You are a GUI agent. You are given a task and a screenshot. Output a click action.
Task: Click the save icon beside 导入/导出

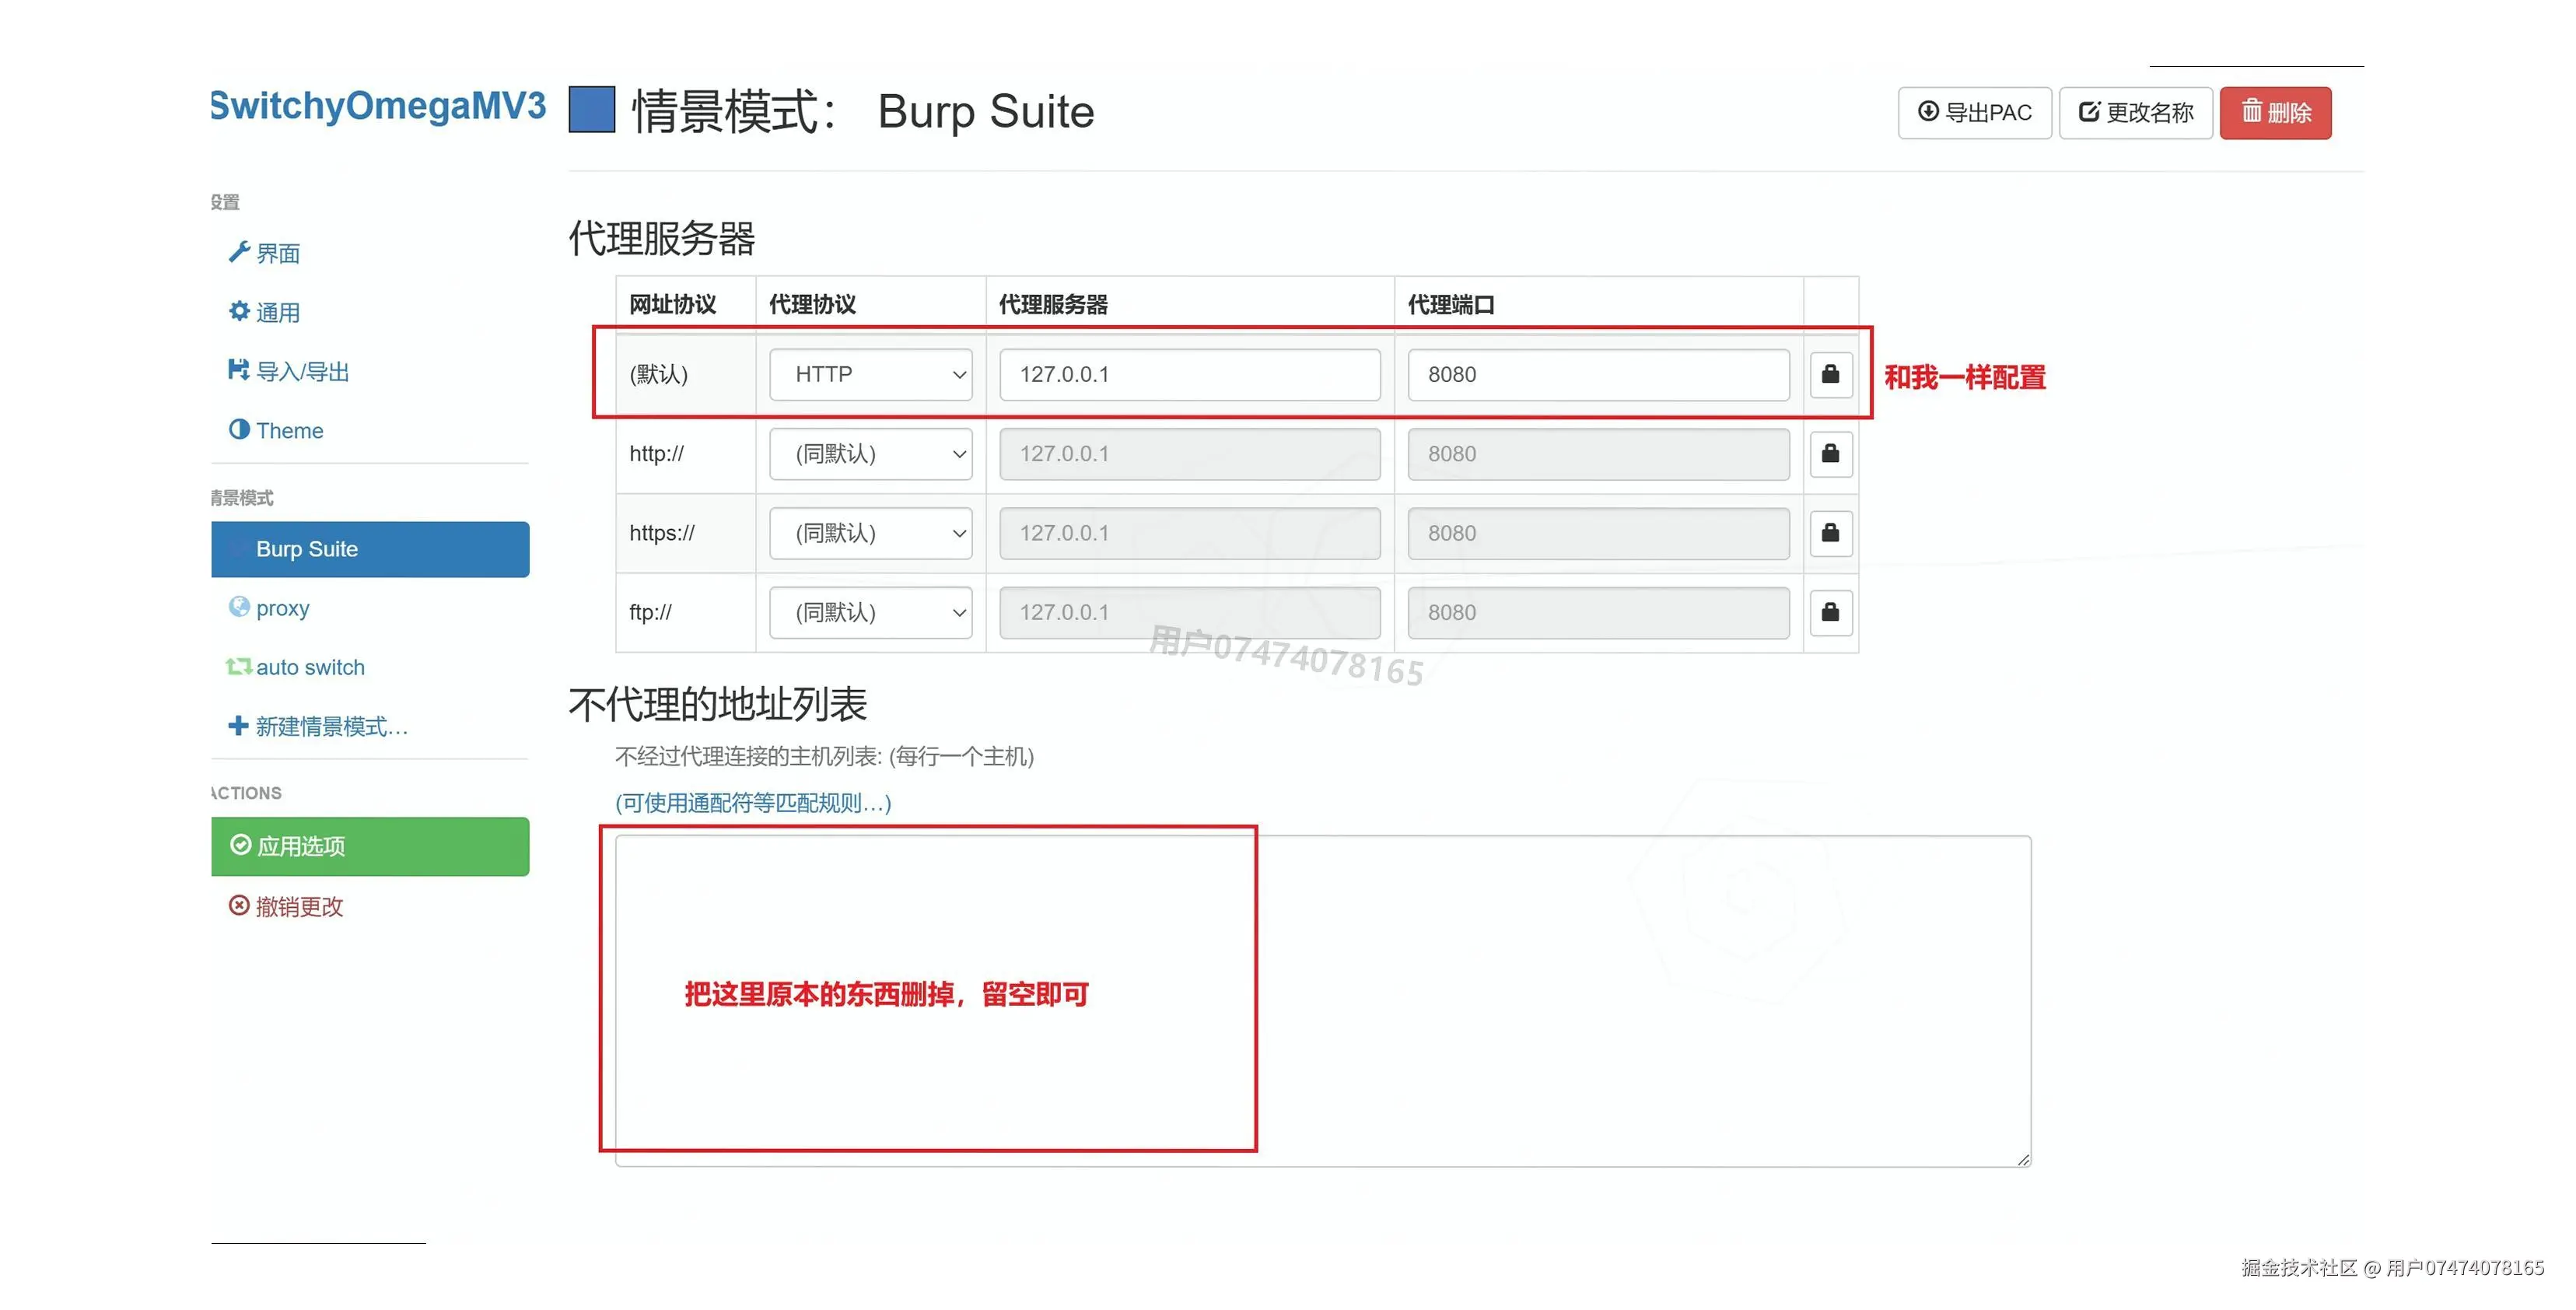pos(239,370)
